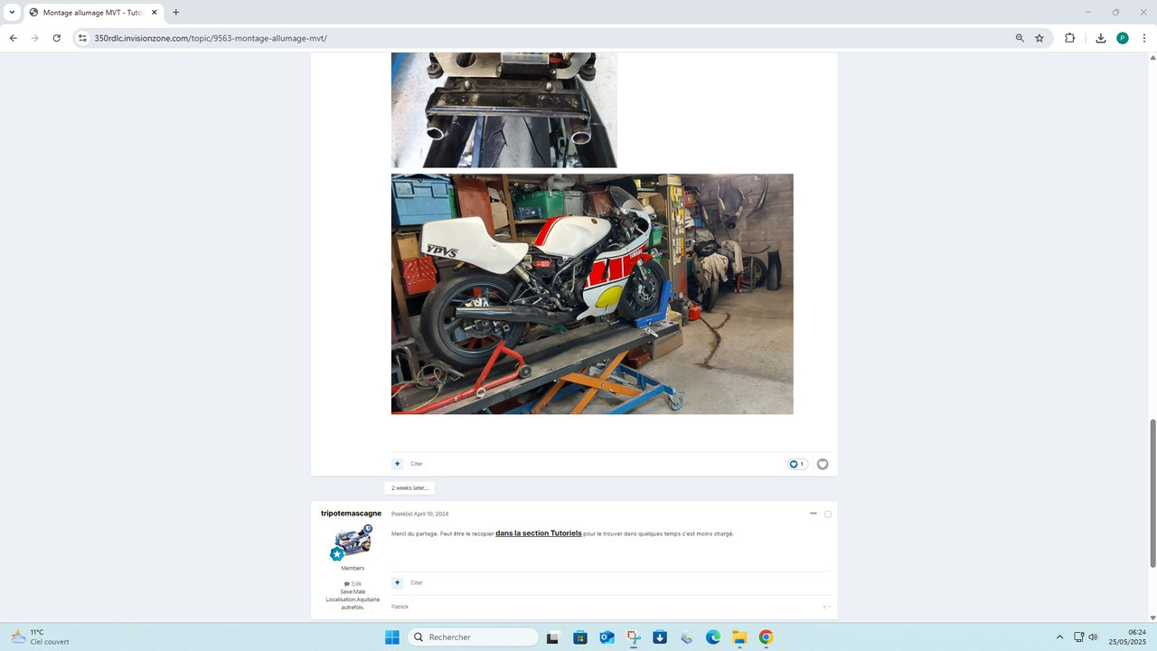Screen dimensions: 1157x651
Task: Open tripotemascagne's profile from username
Action: coord(351,514)
